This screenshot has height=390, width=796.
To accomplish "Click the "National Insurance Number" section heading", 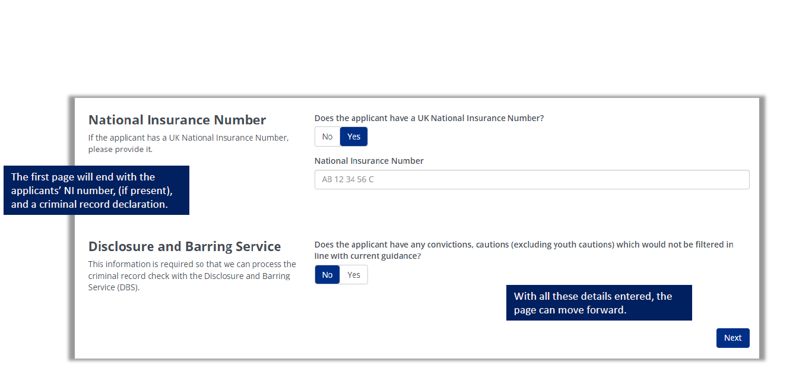I will click(x=177, y=119).
